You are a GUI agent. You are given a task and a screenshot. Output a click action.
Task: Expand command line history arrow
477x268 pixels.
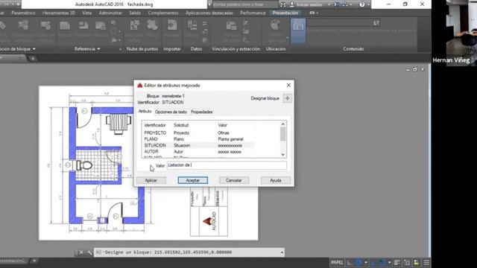(x=282, y=252)
